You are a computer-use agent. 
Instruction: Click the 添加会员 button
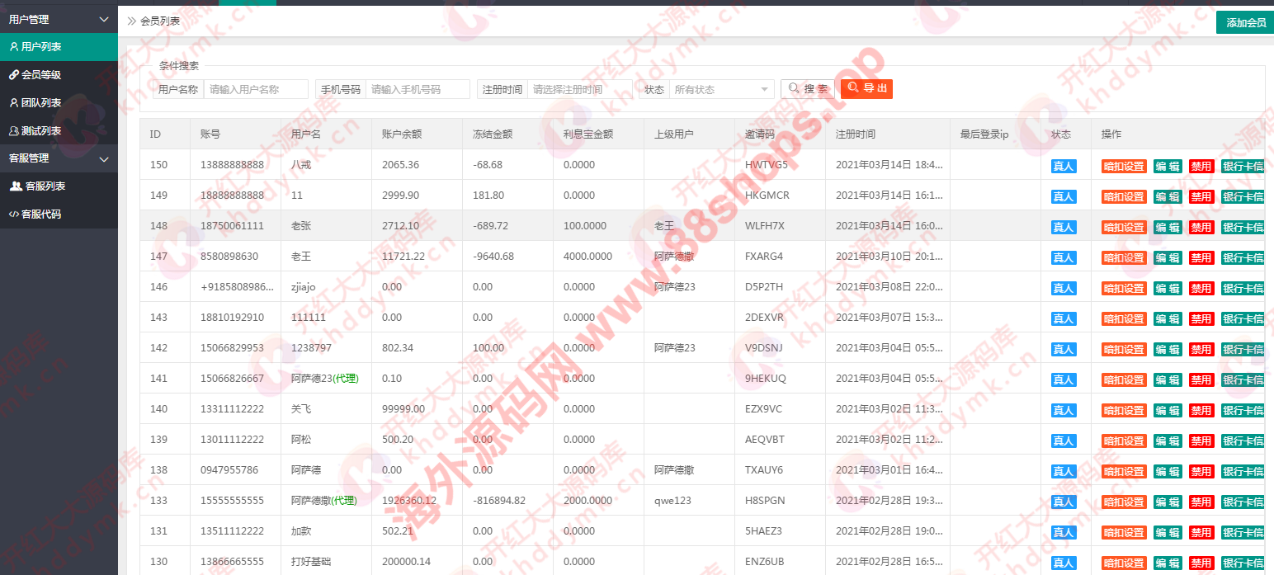[1244, 23]
